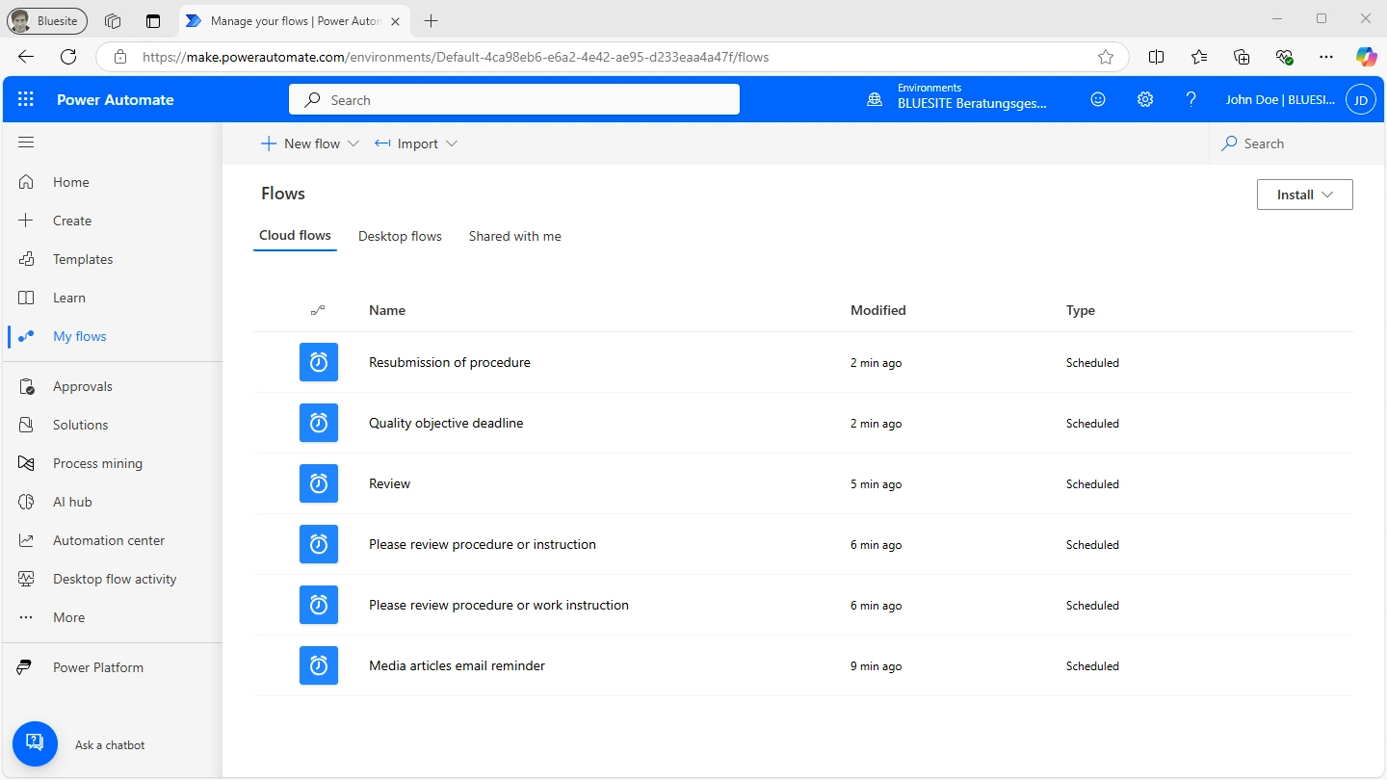Click the scheduled icon for Review flow
Viewport: 1387px width, 780px height.
[x=319, y=483]
